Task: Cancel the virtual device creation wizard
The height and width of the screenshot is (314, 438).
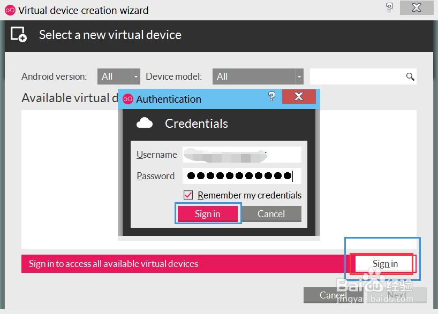Action: [x=333, y=295]
